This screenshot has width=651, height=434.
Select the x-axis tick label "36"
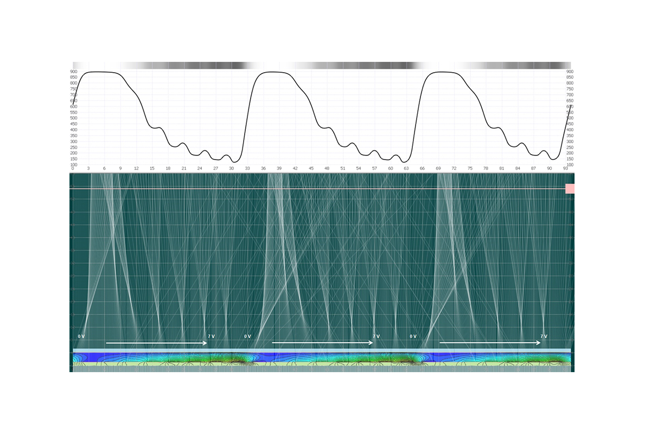pyautogui.click(x=263, y=169)
